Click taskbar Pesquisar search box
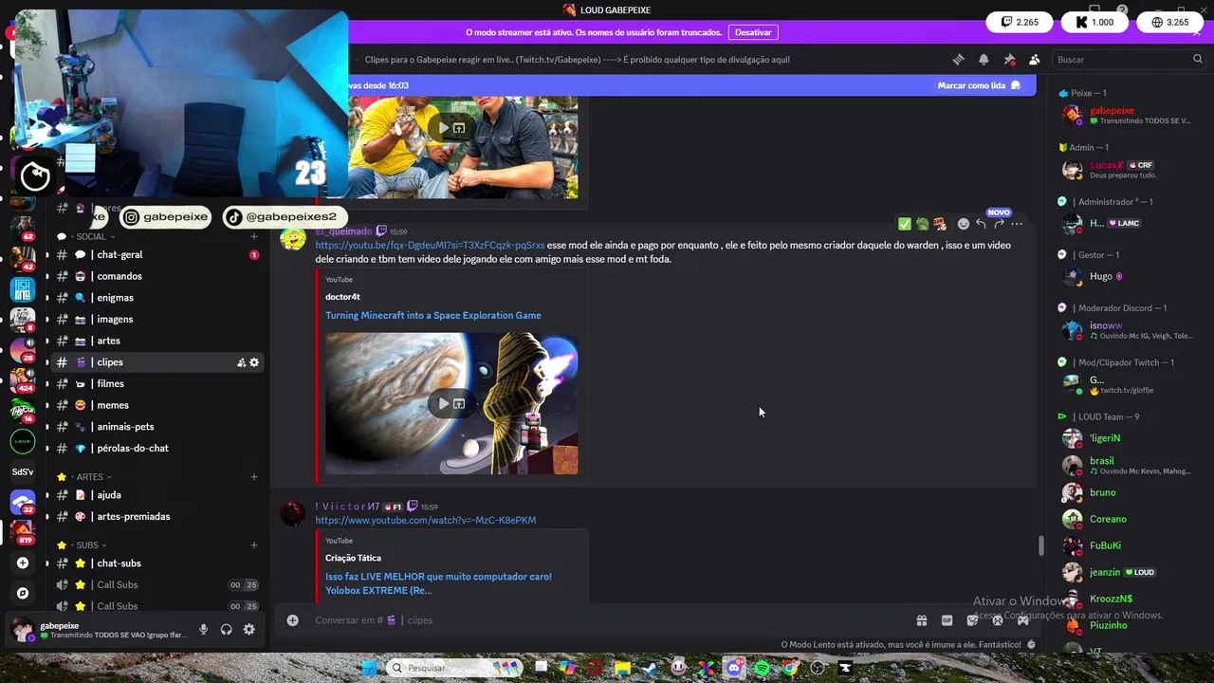Screen dimensions: 1214x683 click(456, 668)
